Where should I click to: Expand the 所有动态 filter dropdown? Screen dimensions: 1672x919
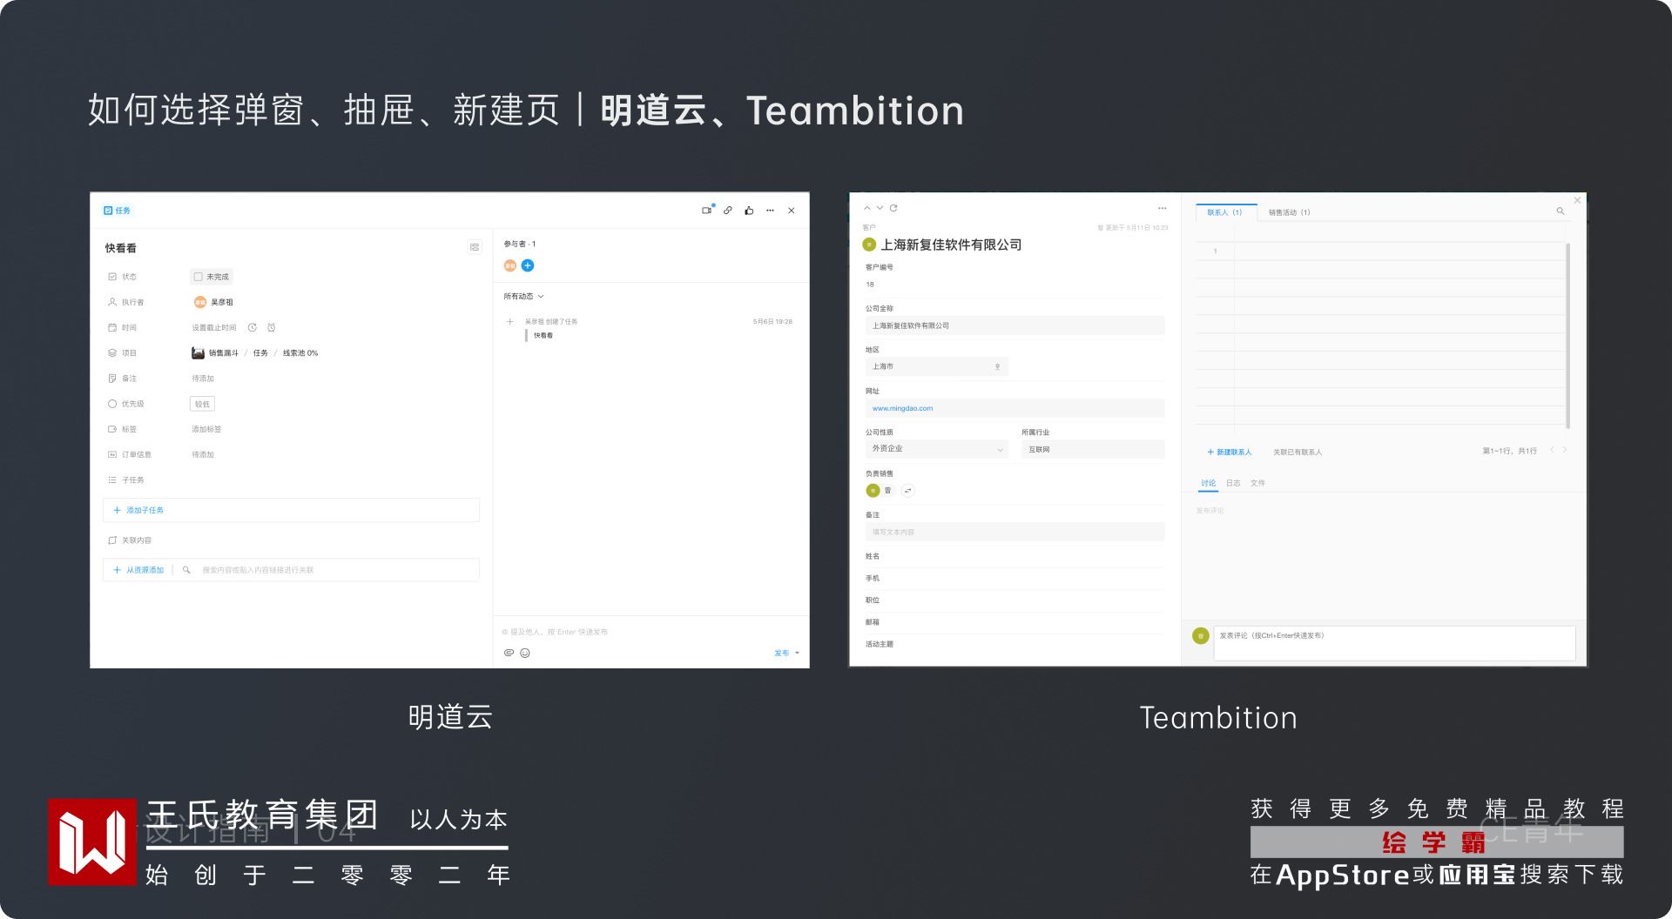point(523,297)
